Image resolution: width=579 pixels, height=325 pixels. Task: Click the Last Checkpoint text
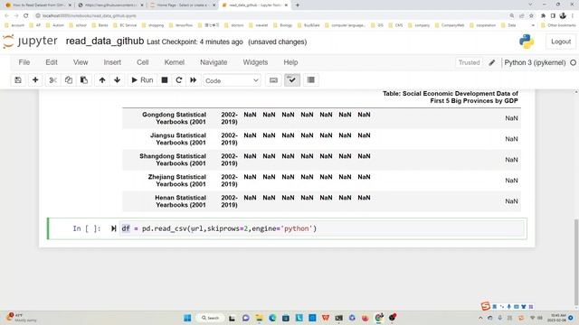(x=195, y=42)
